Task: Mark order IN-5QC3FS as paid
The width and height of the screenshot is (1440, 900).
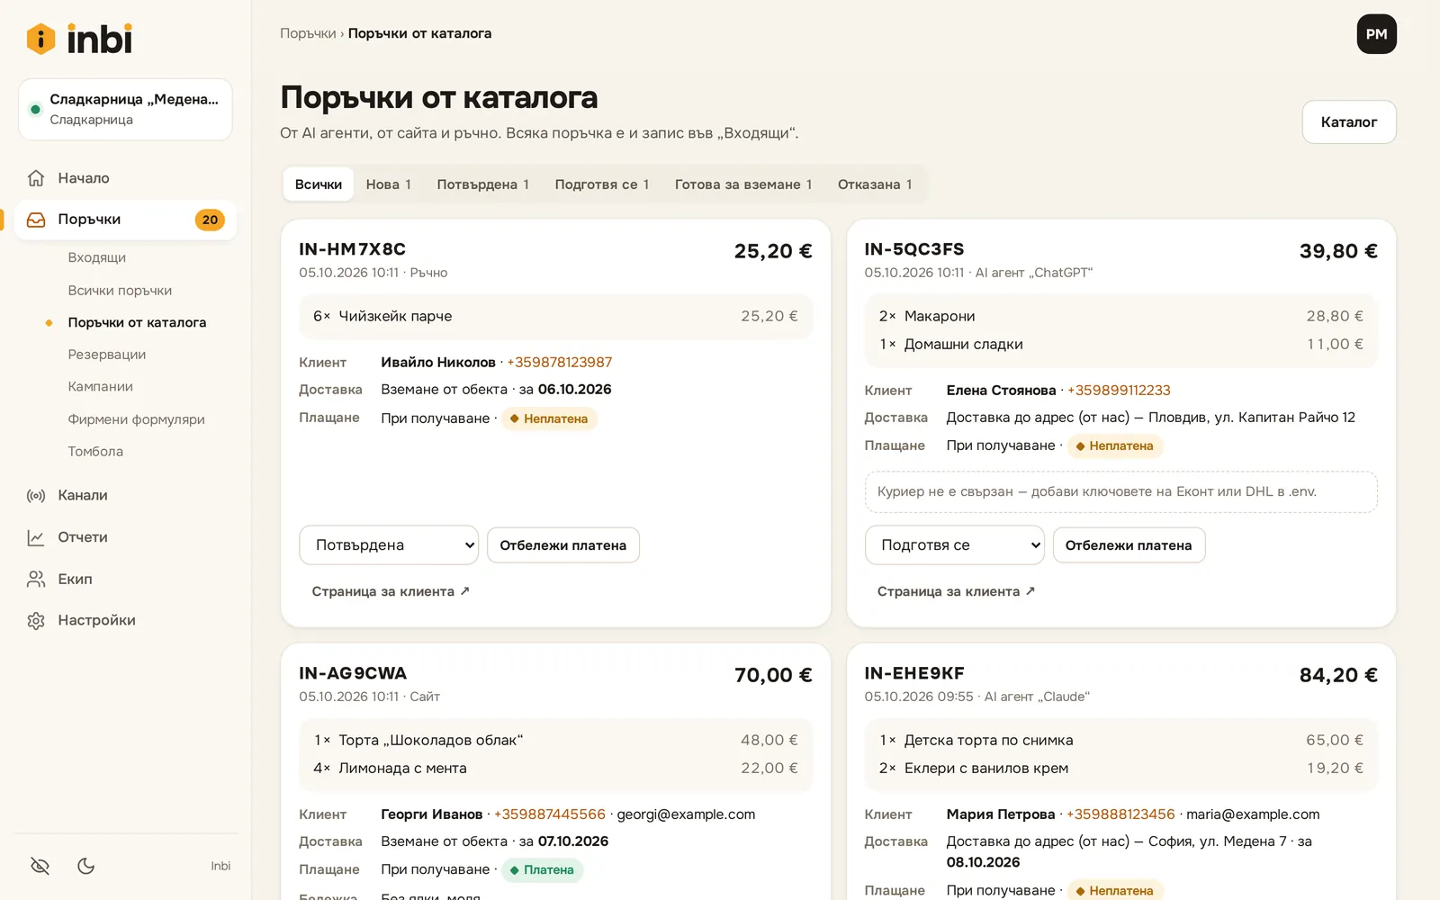Action: 1129,545
